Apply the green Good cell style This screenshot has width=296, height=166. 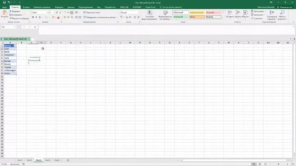(x=181, y=17)
